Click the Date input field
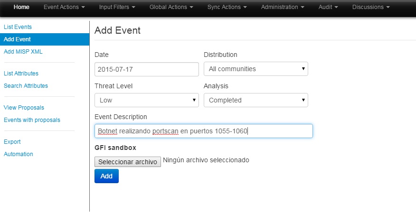 coord(146,69)
